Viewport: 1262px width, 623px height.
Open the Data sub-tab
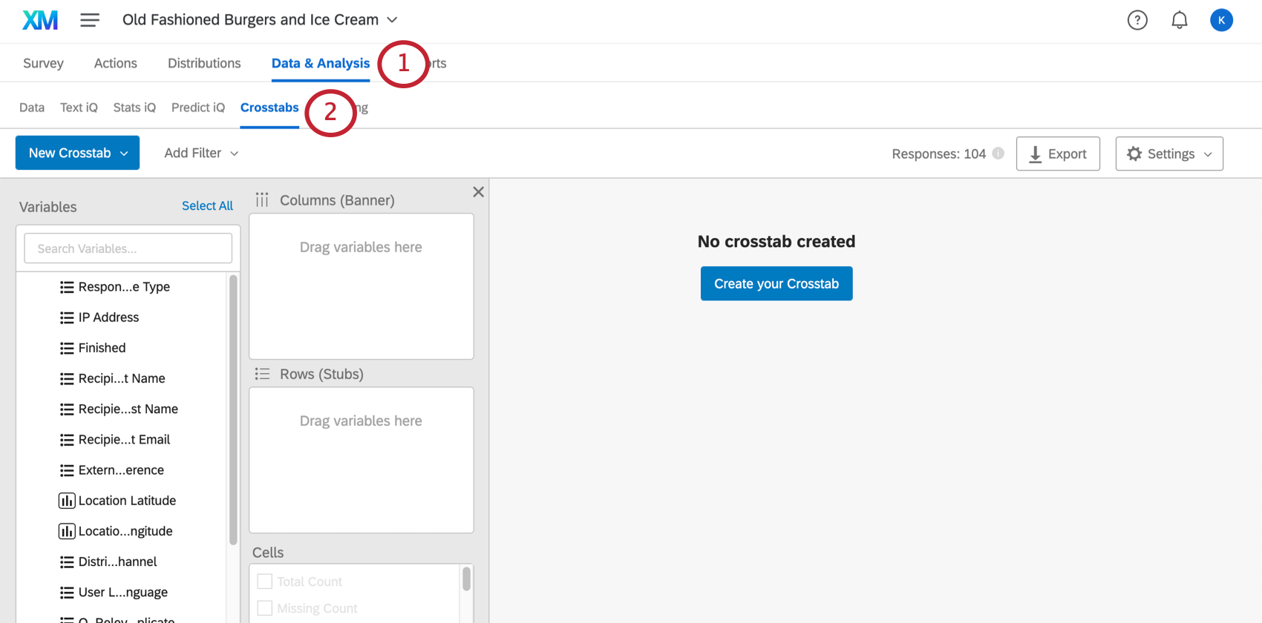[32, 108]
